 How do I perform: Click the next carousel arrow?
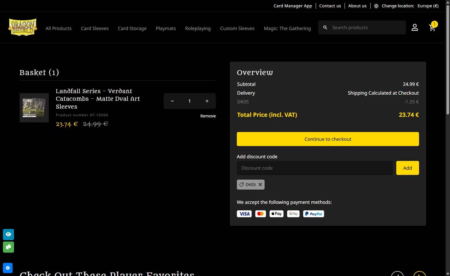[420, 274]
